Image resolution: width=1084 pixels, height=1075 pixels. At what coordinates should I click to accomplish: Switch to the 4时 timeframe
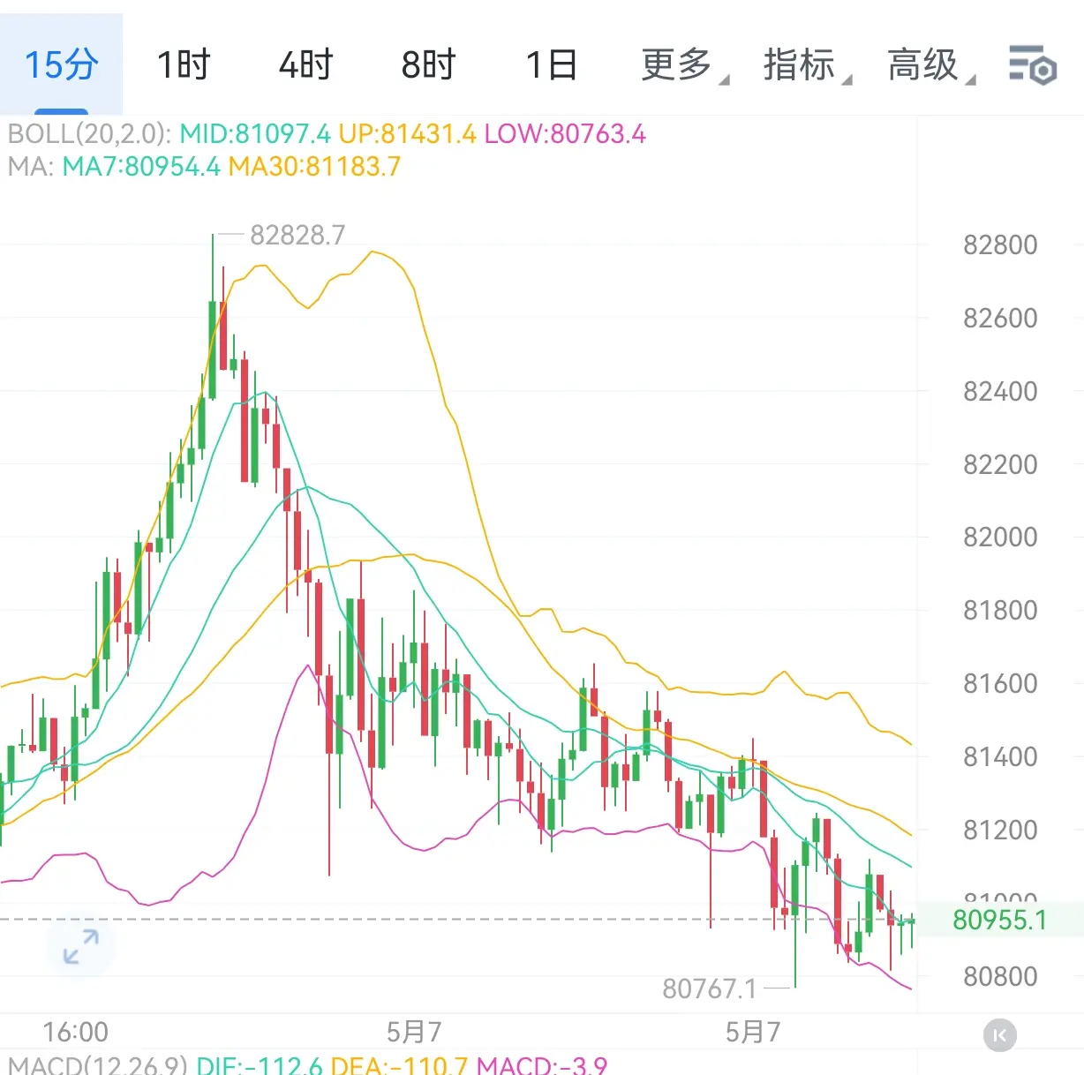(x=306, y=64)
